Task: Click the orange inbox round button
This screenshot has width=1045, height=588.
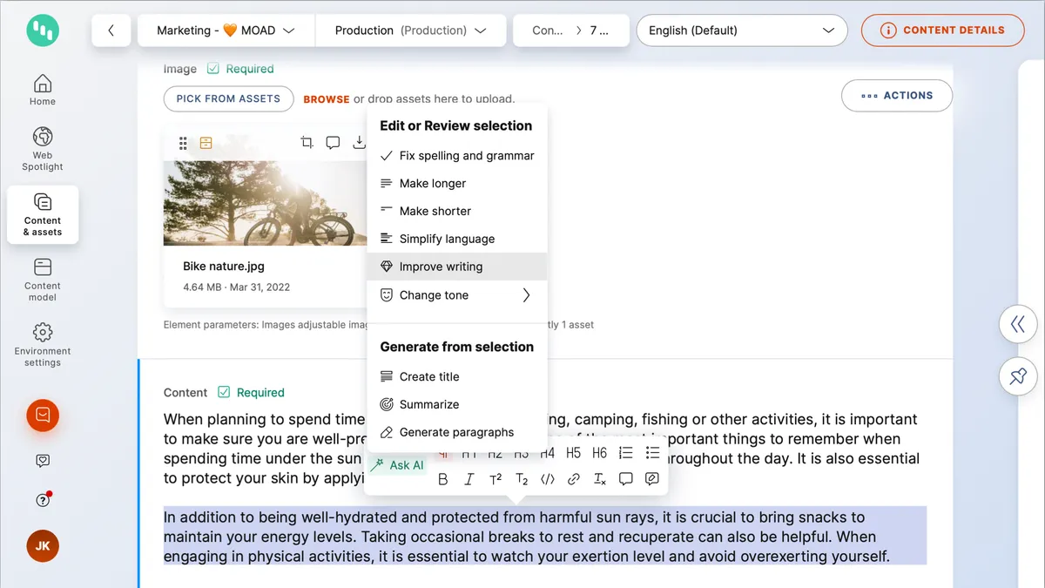Action: pyautogui.click(x=43, y=415)
